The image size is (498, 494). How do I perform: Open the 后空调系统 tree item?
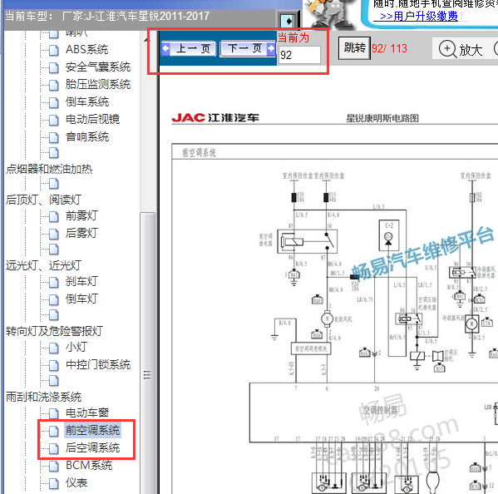(x=92, y=447)
